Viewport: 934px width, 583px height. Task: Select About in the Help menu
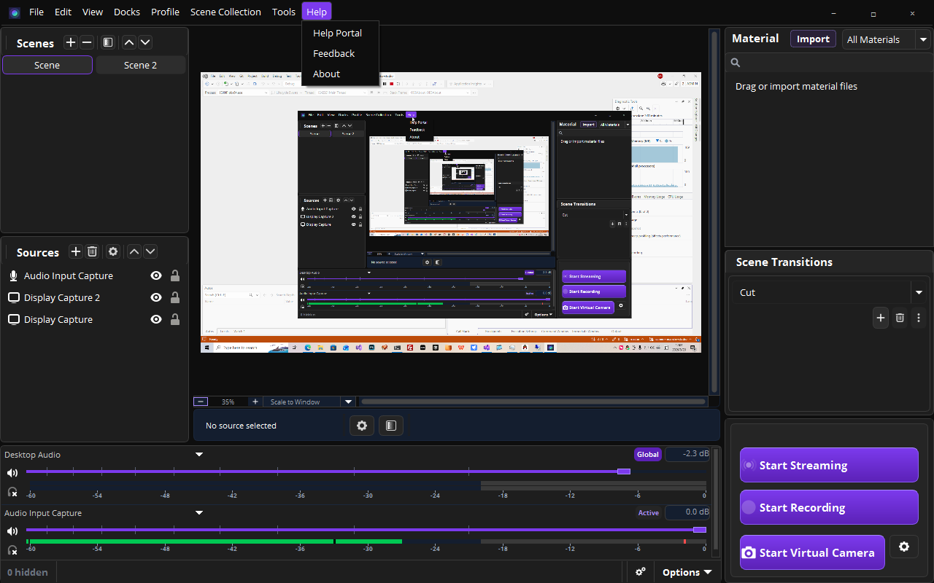tap(326, 74)
